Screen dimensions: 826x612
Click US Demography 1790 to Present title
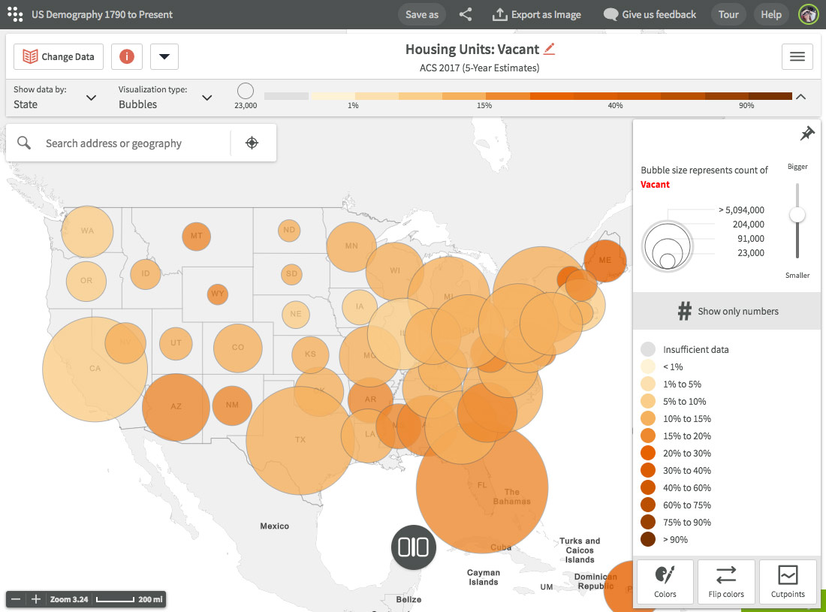pyautogui.click(x=102, y=14)
